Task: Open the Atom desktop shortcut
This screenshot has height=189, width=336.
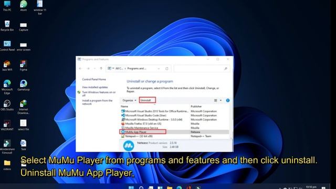Action: [x=24, y=6]
